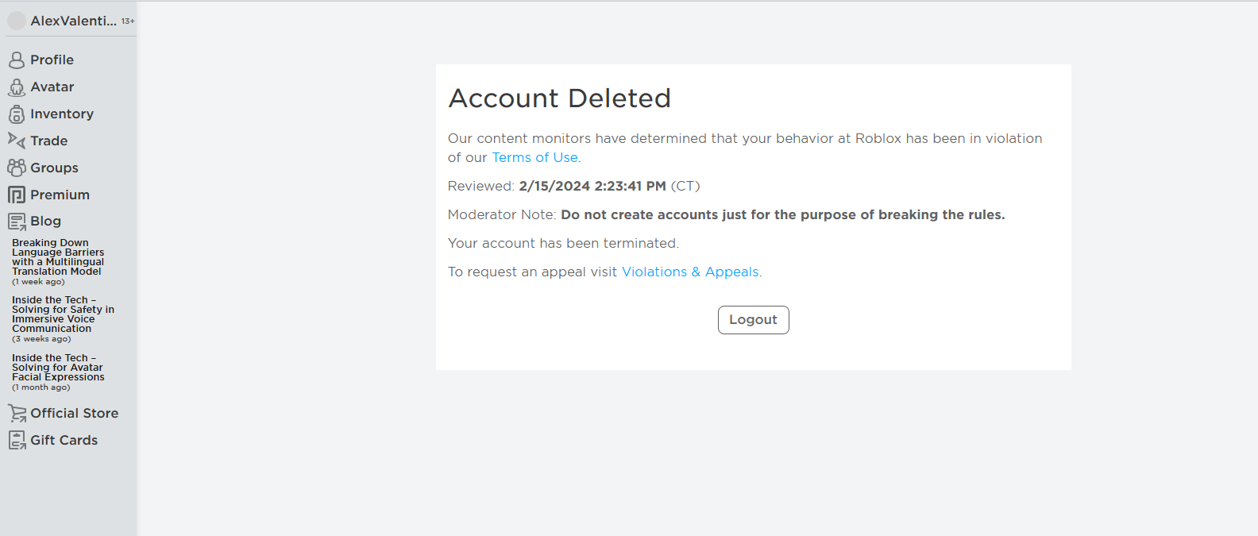Click the Inventory backpack icon
1258x536 pixels.
click(16, 114)
